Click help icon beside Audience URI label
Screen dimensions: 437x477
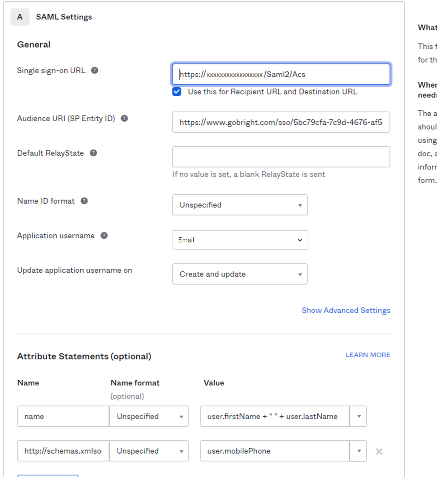coord(125,118)
